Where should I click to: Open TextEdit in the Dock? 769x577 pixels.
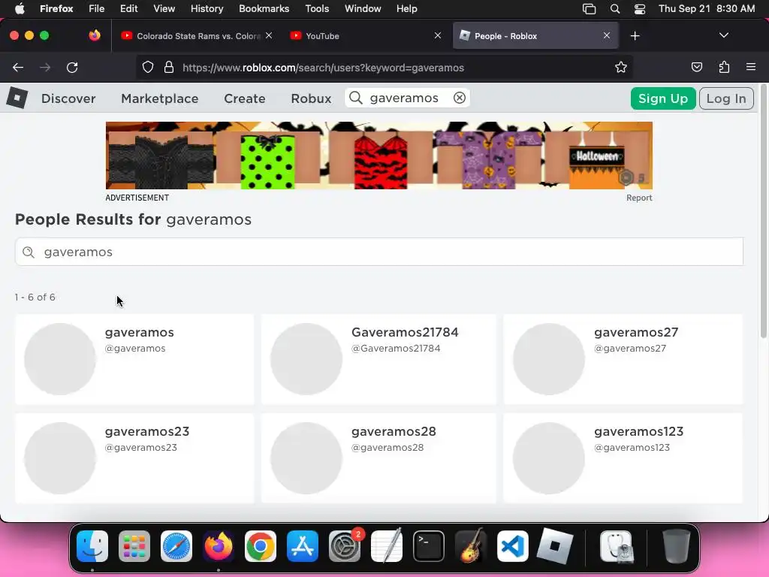[387, 545]
